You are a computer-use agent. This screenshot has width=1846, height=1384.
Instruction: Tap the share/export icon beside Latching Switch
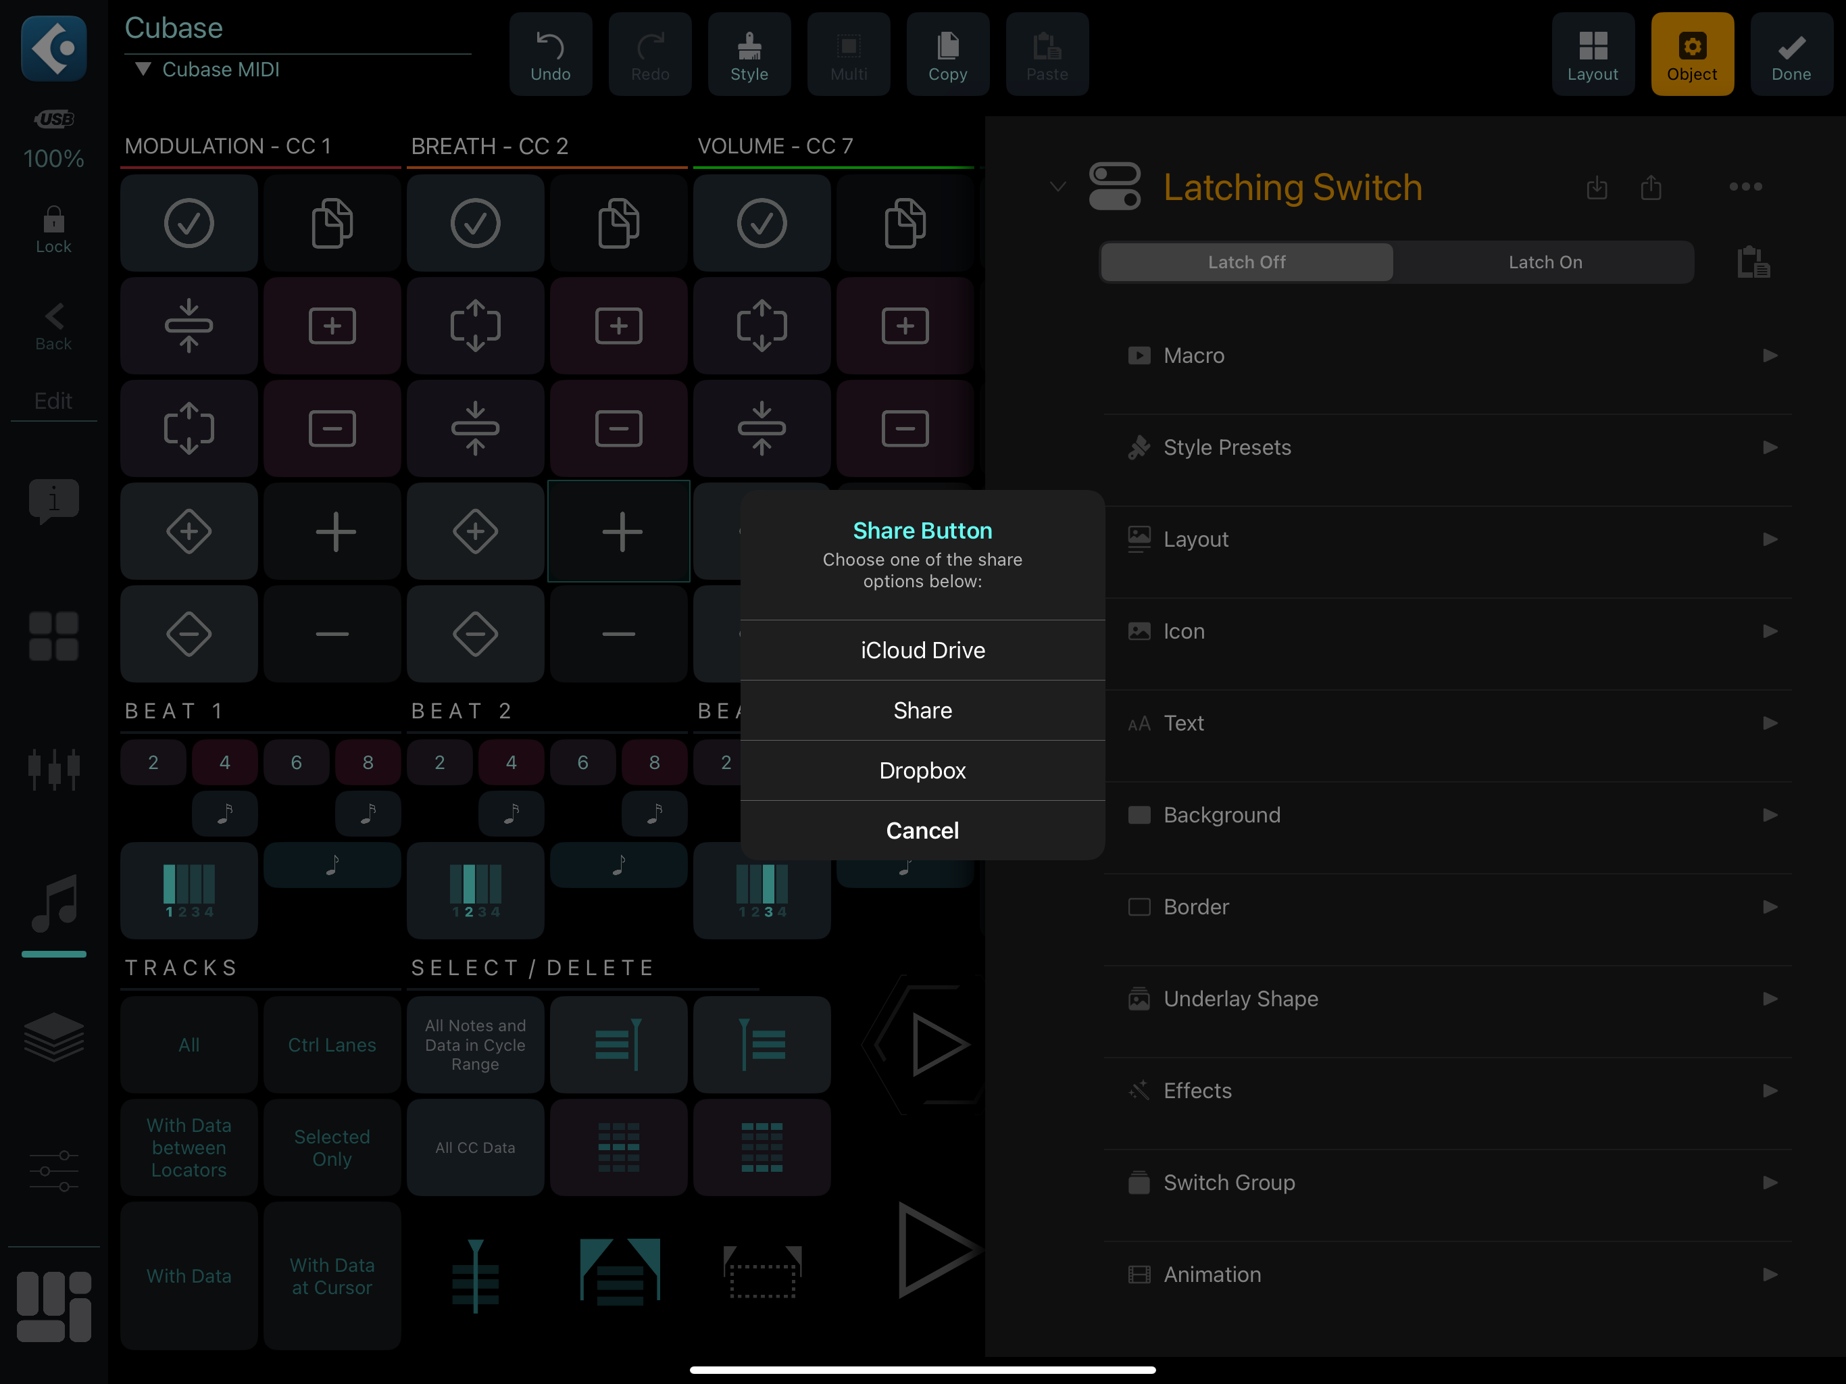tap(1651, 187)
